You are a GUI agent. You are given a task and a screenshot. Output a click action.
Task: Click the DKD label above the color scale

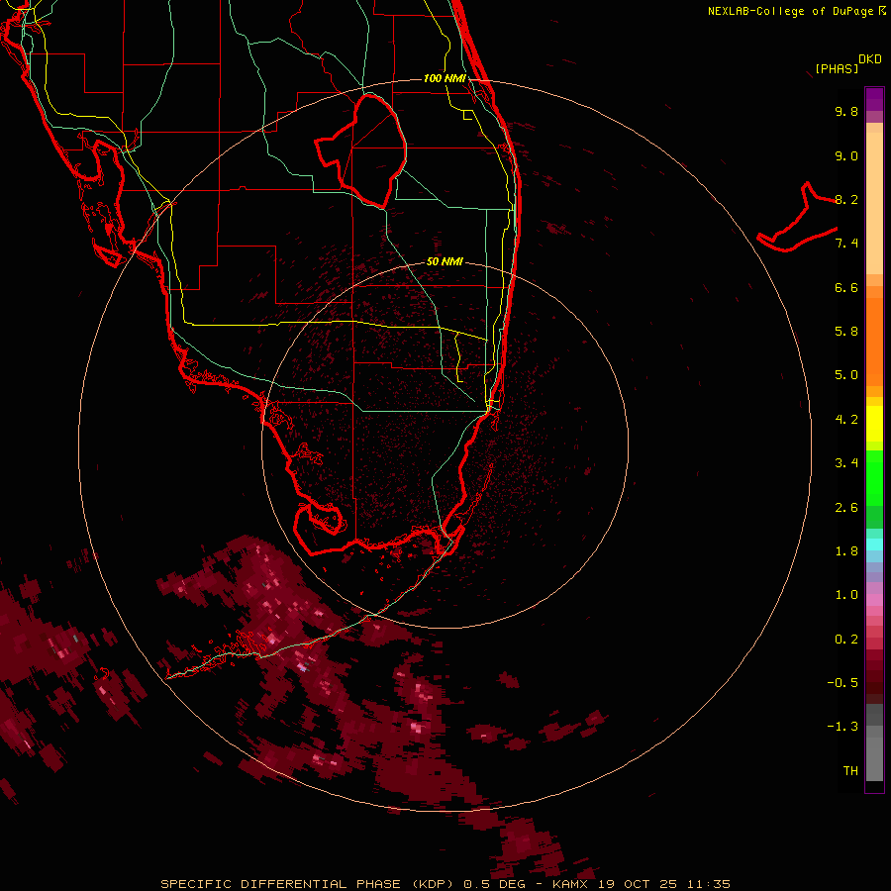tap(869, 59)
